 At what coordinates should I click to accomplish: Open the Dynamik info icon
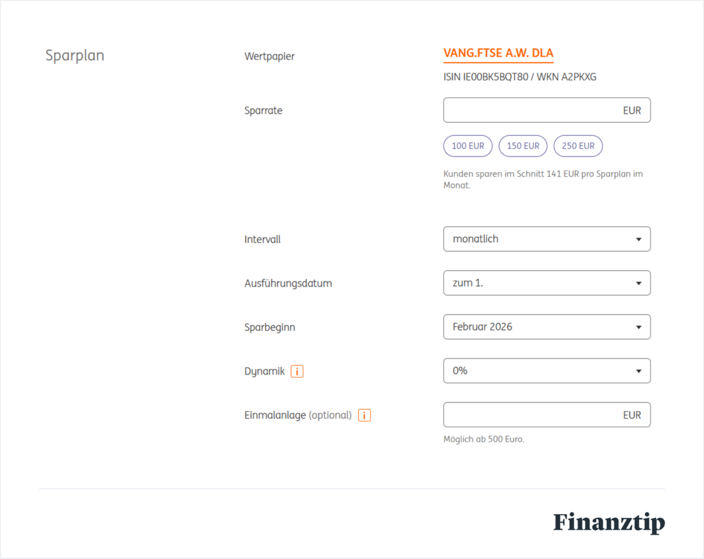click(297, 371)
